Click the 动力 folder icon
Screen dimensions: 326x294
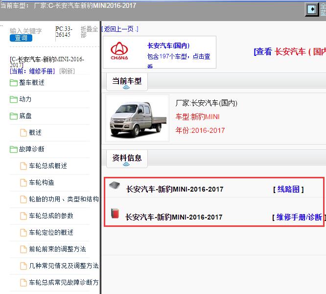pos(14,99)
